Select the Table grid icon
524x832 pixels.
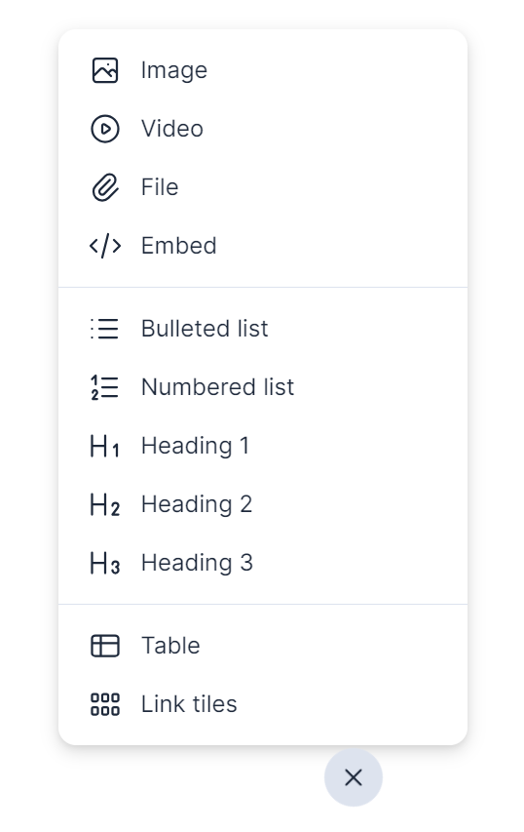105,646
